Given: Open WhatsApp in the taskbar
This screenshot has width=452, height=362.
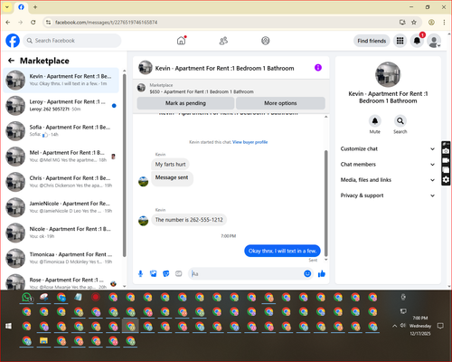Looking at the screenshot, I should pyautogui.click(x=27, y=298).
